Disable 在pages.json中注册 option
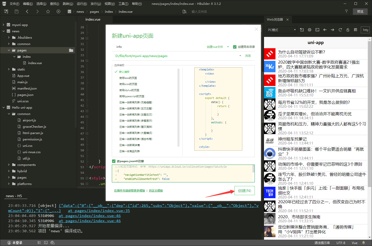Image resolution: width=372 pixels, height=246 pixels. [x=114, y=161]
